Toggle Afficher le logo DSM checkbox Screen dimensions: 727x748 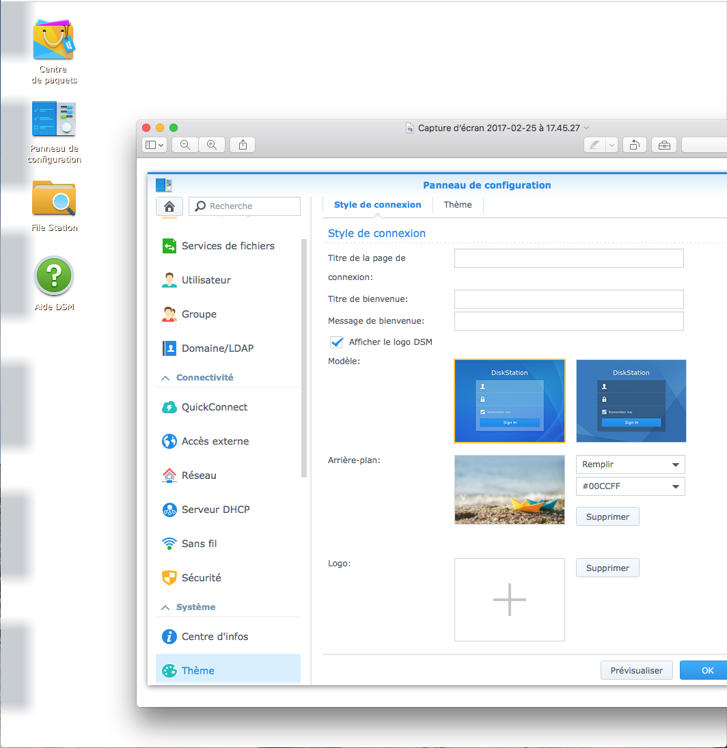[337, 342]
